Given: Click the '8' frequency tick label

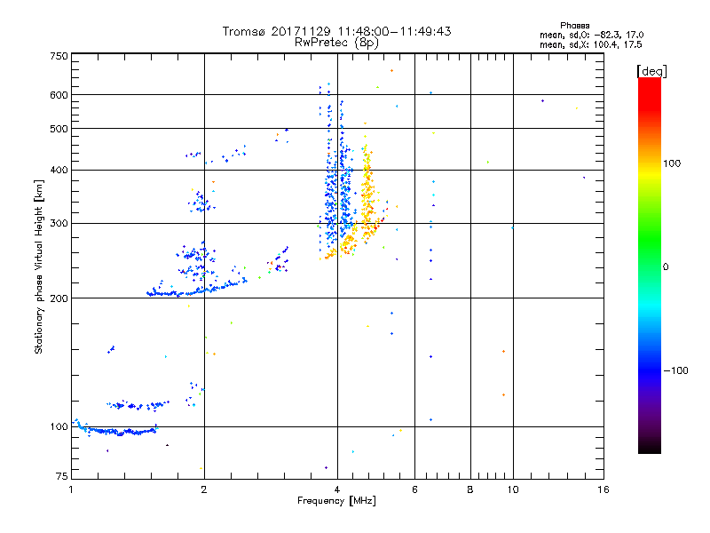Looking at the screenshot, I should point(470,489).
